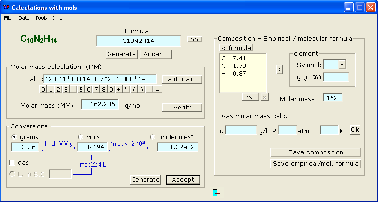Screen dimensions: 378x202
Task: Click Accept in the Conversions panel
Action: [183, 180]
